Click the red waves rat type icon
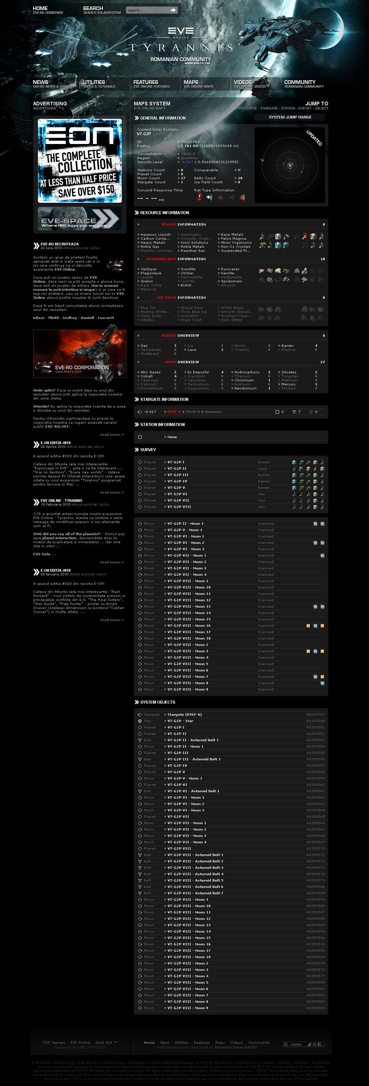This screenshot has width=369, height=1086. click(x=242, y=197)
